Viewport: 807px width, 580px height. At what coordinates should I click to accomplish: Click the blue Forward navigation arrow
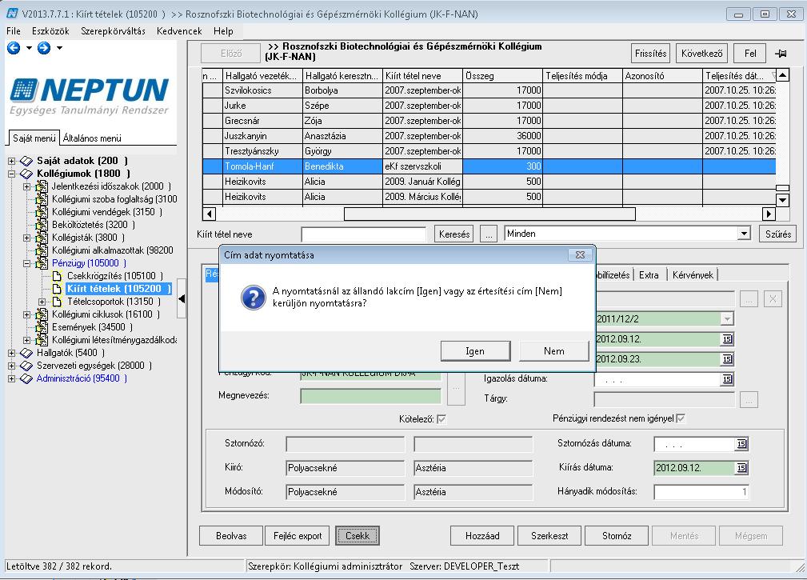pyautogui.click(x=44, y=48)
